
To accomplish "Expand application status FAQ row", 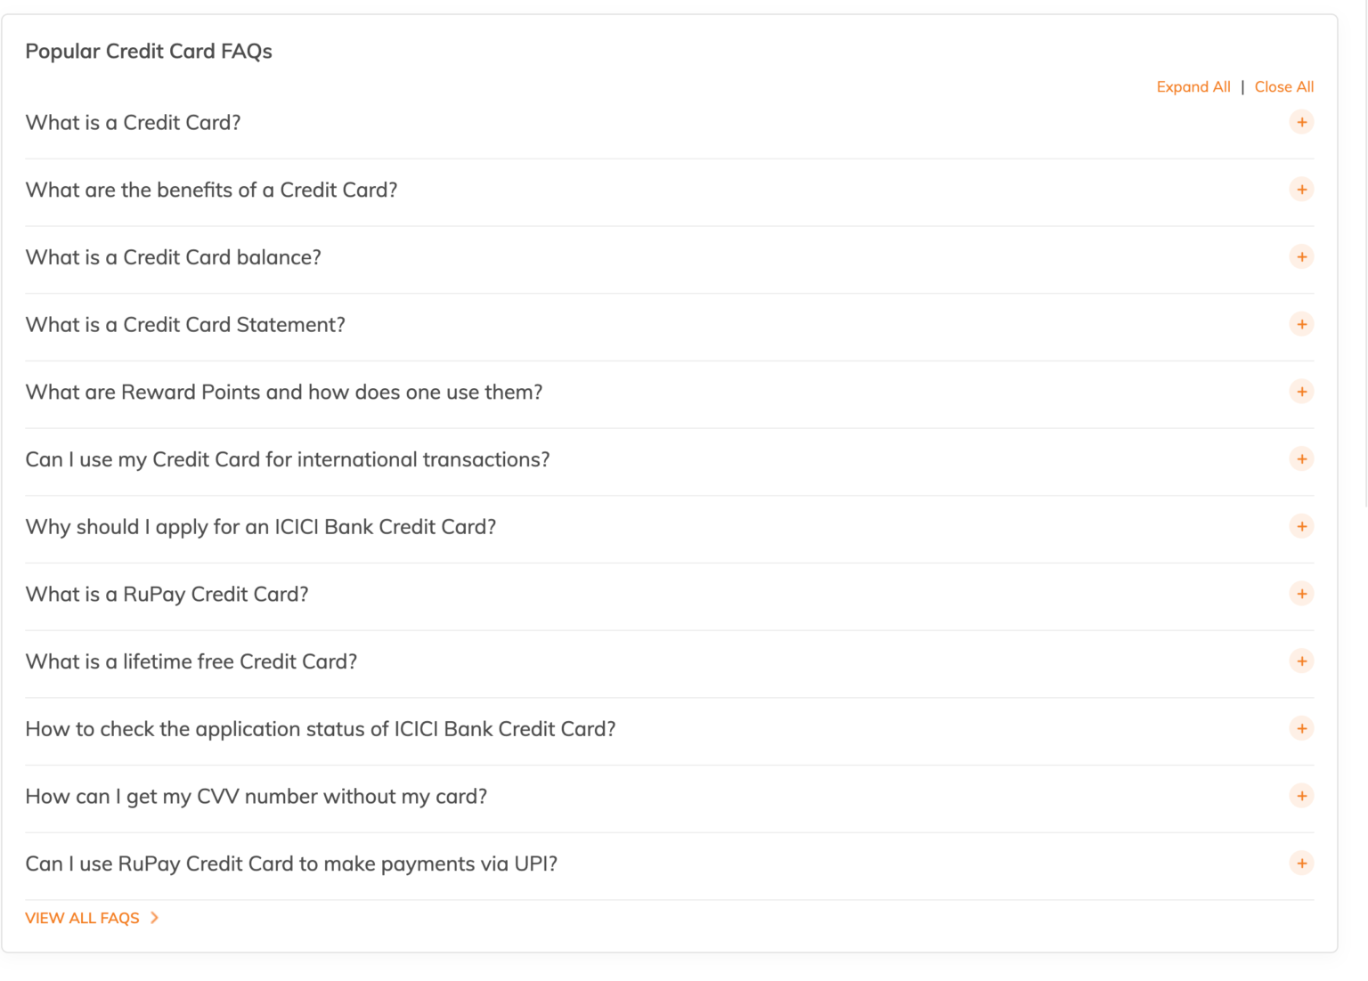I will 1301,729.
